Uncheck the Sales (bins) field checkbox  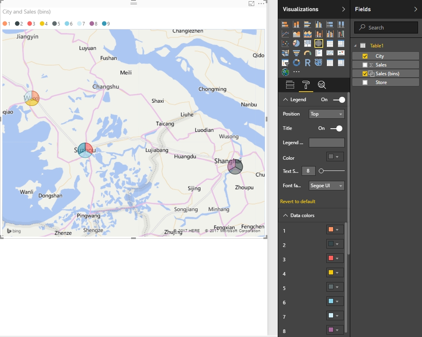tap(365, 74)
